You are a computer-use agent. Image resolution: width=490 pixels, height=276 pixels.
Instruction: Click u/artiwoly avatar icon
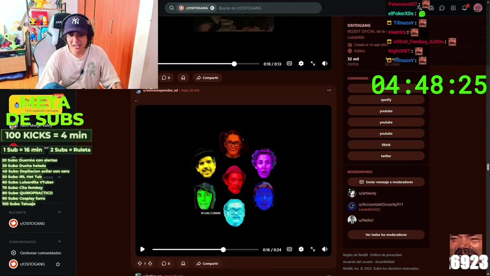point(352,193)
